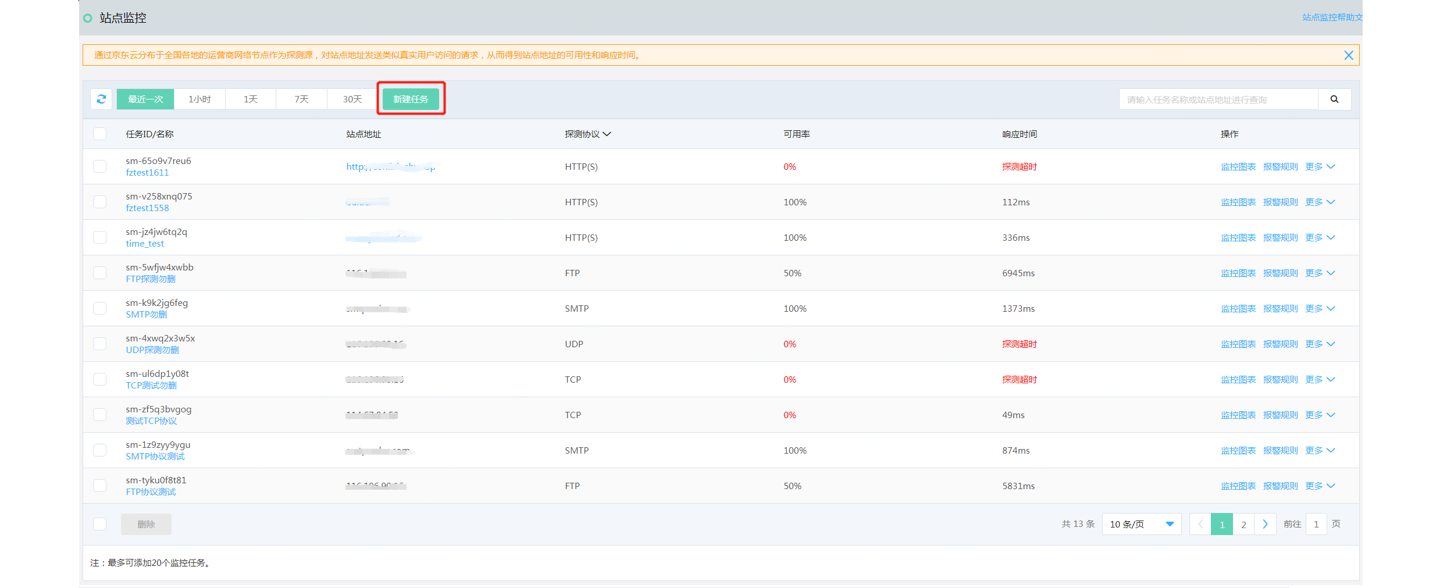Click the 新建任务 button
Screen dimensions: 1429x588
(411, 99)
